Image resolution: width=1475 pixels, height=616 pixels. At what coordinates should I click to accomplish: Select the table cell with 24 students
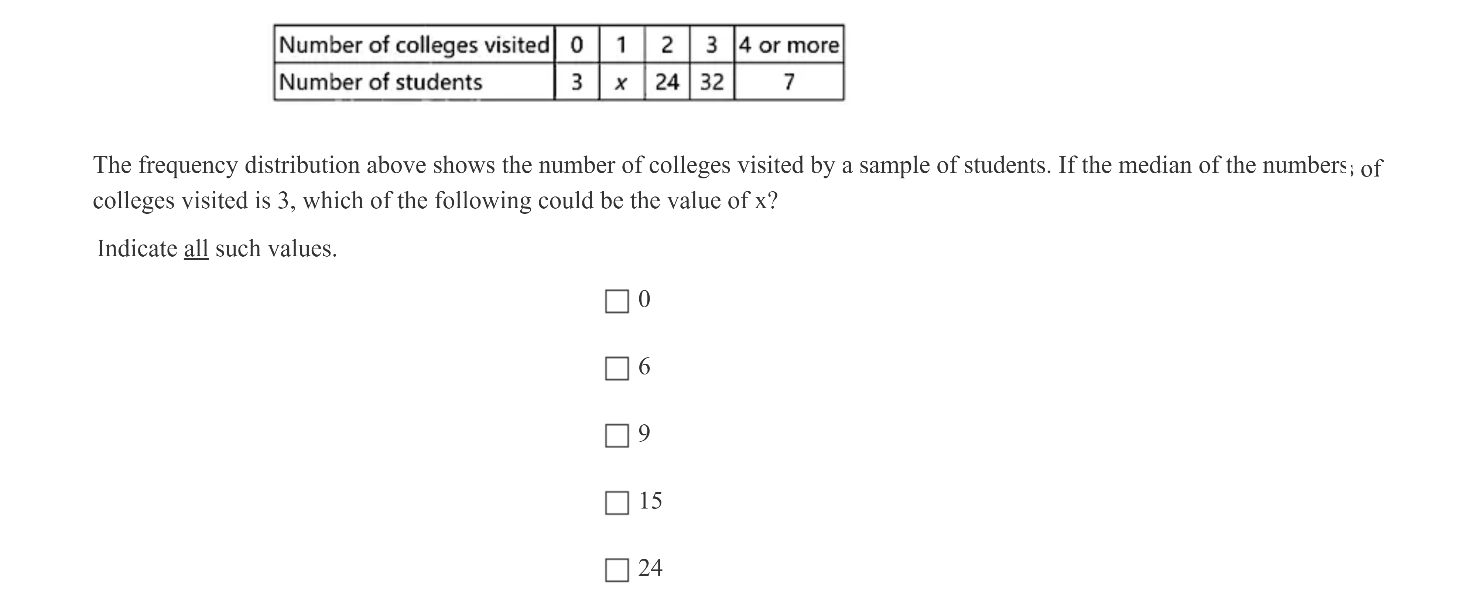coord(667,82)
